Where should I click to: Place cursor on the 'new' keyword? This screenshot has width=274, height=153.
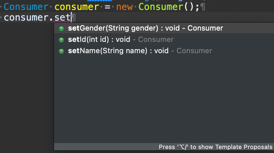click(x=125, y=6)
